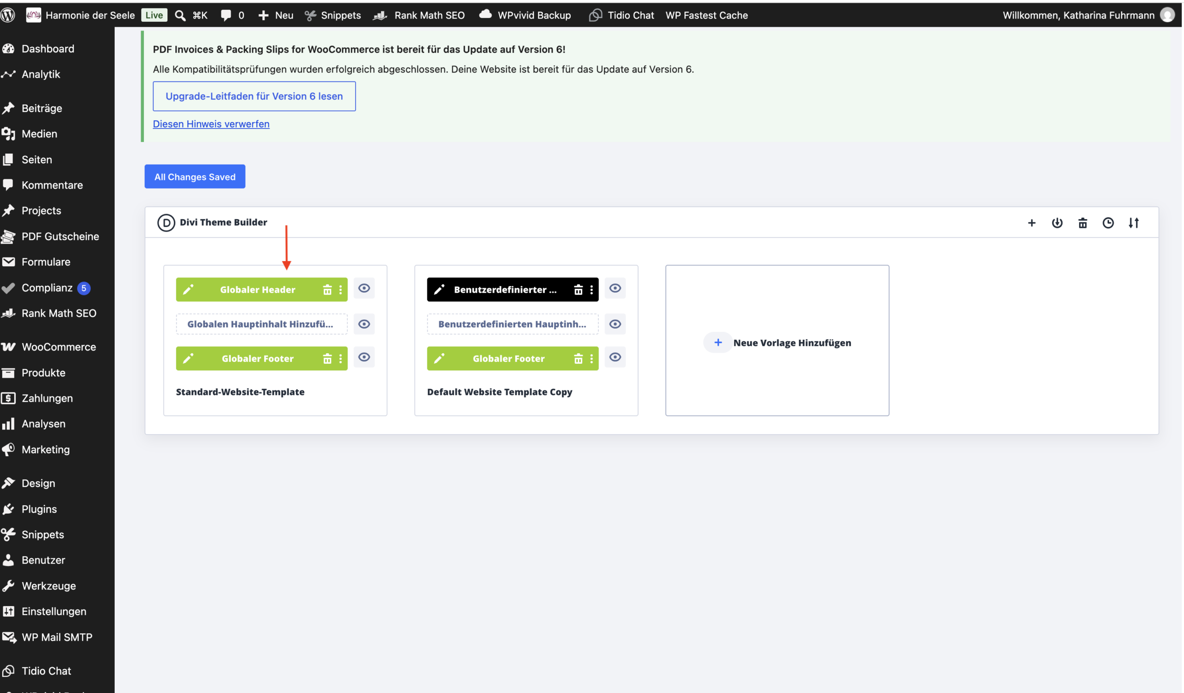Image resolution: width=1184 pixels, height=693 pixels.
Task: Click the portability up-down arrows icon
Action: (1134, 223)
